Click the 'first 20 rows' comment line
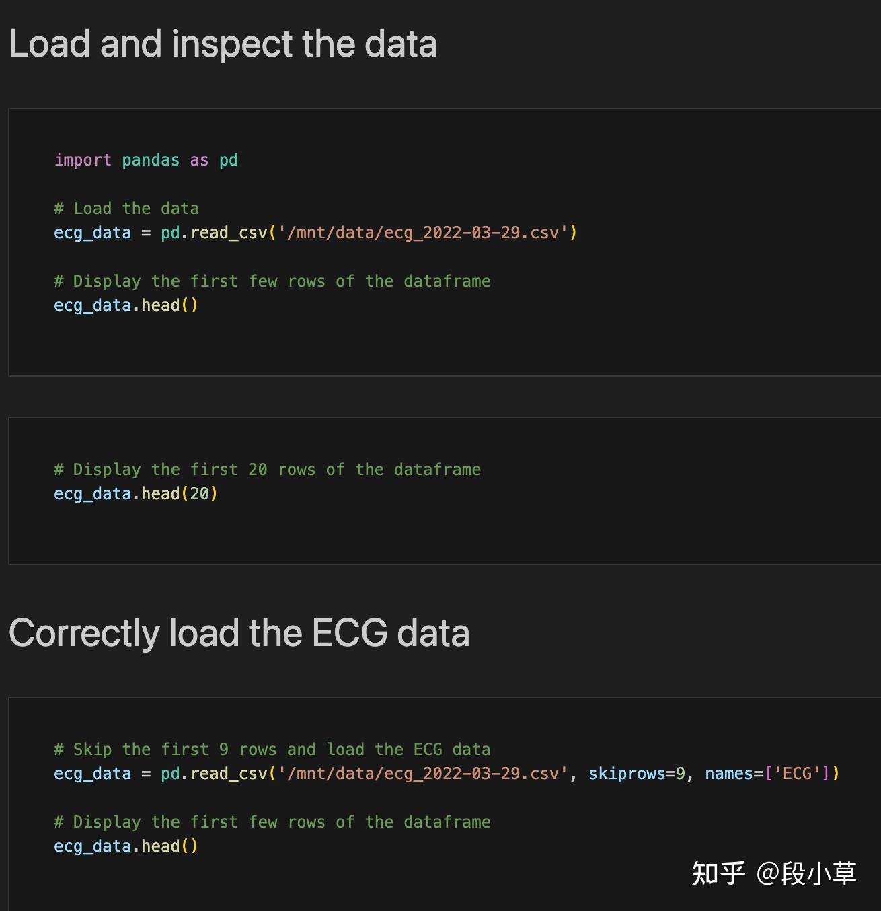 pos(268,470)
